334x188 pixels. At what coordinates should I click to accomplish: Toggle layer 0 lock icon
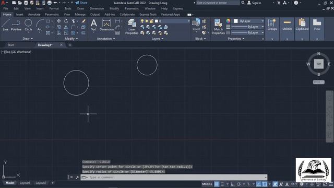pyautogui.click(x=151, y=21)
